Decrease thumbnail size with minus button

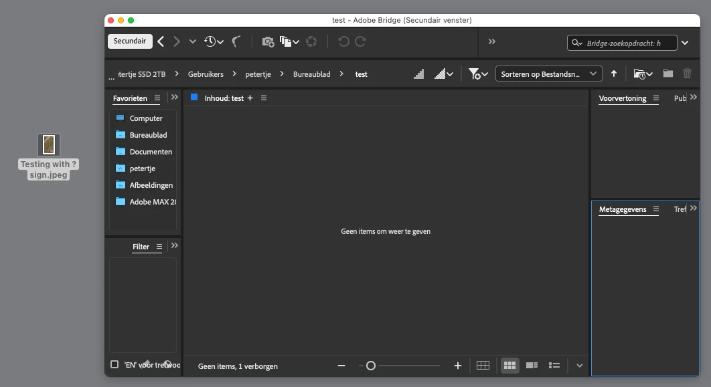pyautogui.click(x=341, y=366)
